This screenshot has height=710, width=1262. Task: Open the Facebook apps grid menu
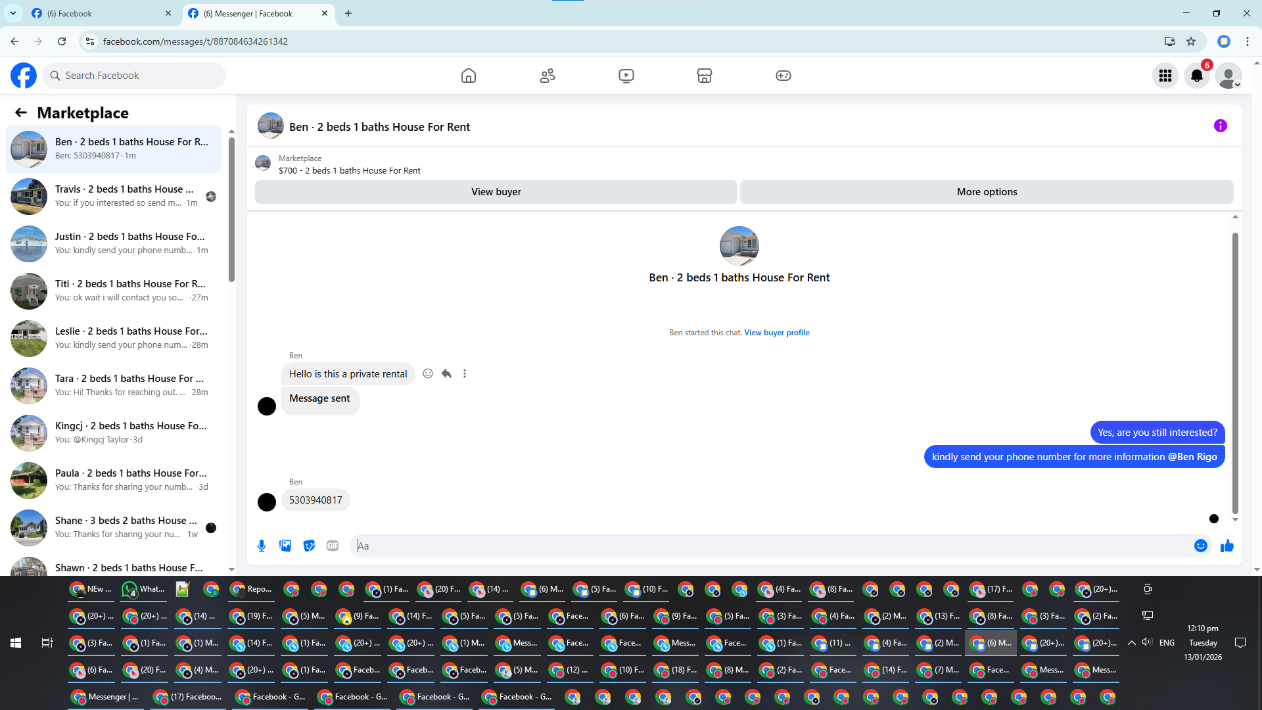(1165, 76)
